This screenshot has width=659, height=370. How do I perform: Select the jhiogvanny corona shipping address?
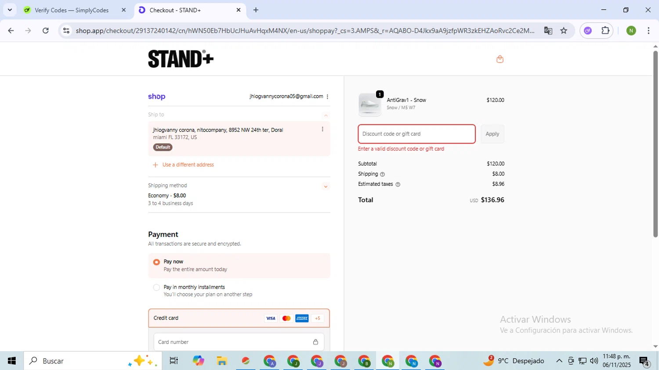[x=239, y=139]
